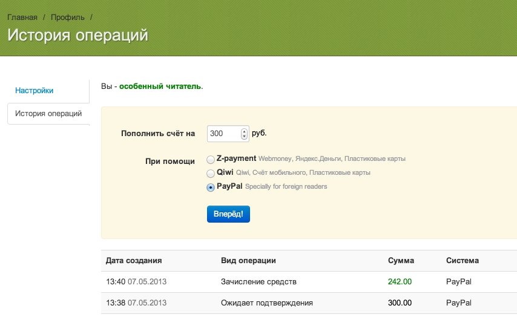Select the История операций sidebar tab
517x317 pixels.
tap(48, 114)
